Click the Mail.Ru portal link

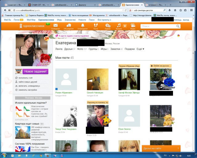(7, 20)
